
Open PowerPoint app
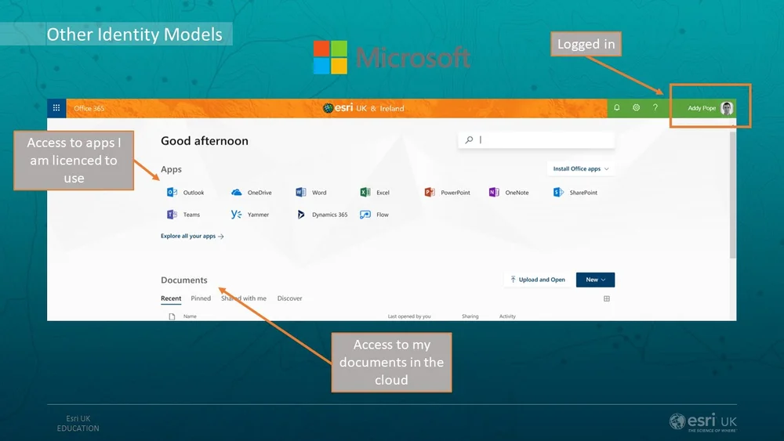(447, 192)
